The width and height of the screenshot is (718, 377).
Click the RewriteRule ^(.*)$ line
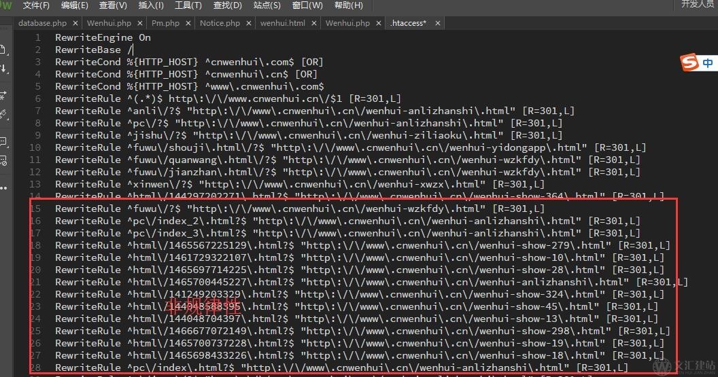point(228,98)
